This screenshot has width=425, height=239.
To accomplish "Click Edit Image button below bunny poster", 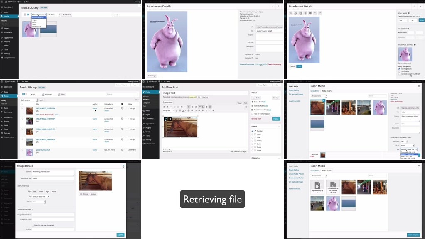I will point(152,76).
